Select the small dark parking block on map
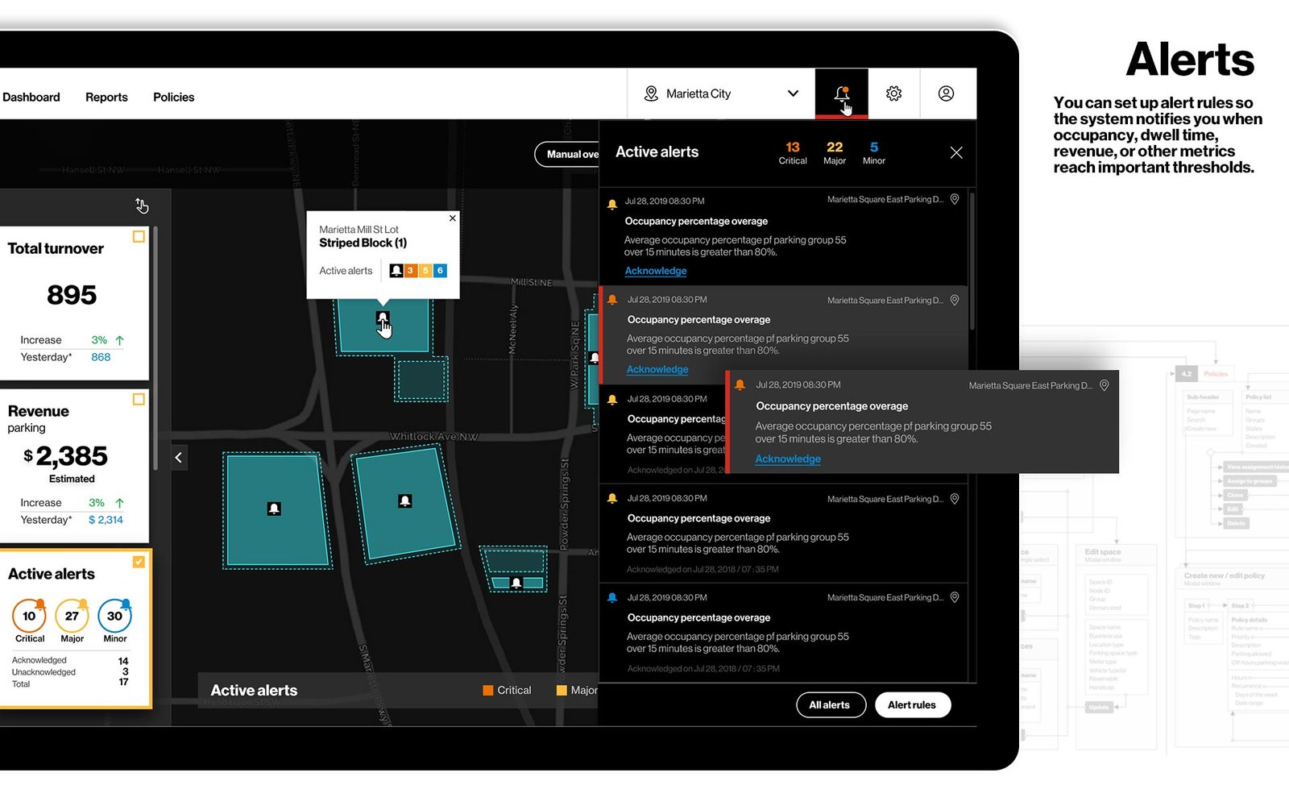This screenshot has width=1289, height=806. (421, 380)
